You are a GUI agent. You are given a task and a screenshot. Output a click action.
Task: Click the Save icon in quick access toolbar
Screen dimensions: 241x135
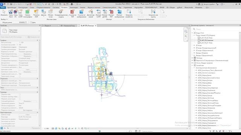[11, 4]
